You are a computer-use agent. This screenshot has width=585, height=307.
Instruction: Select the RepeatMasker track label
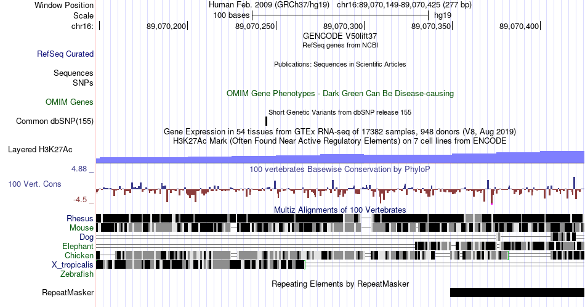68,292
